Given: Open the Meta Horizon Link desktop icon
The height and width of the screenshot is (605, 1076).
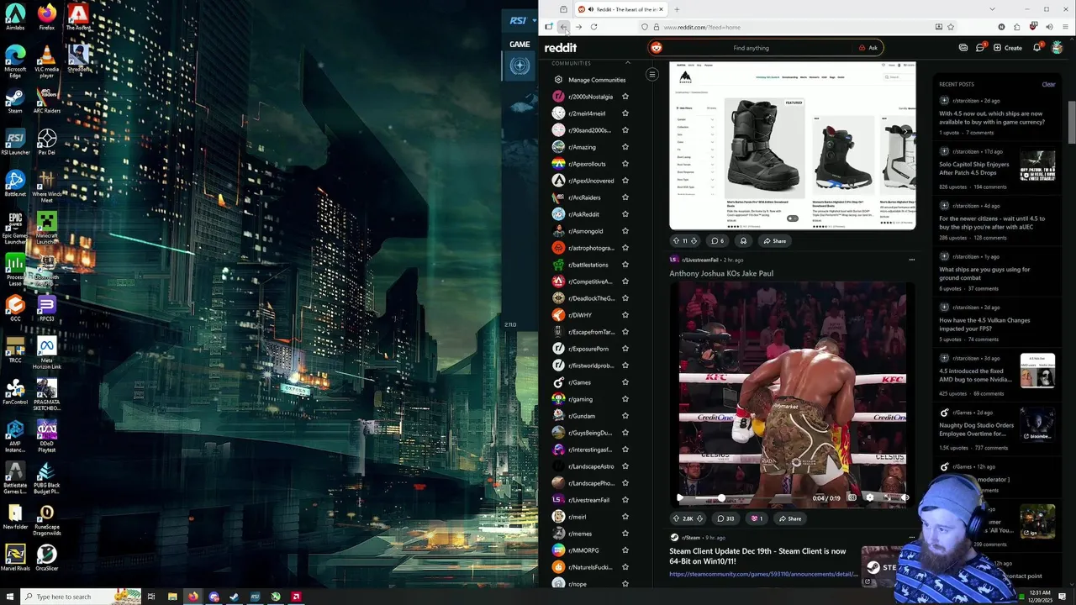Looking at the screenshot, I should (47, 353).
